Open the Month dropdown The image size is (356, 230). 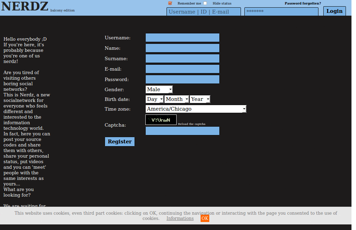(x=176, y=99)
